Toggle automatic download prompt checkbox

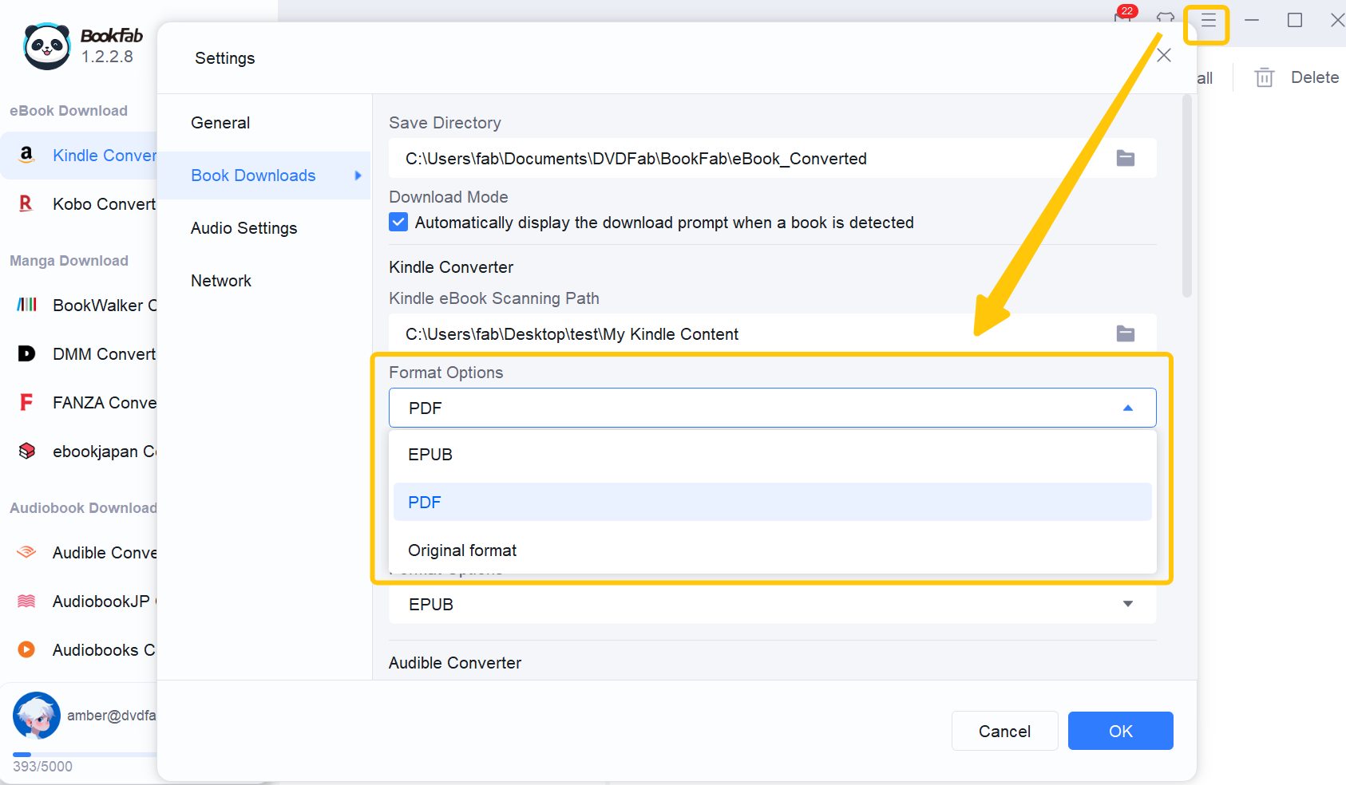tap(398, 222)
